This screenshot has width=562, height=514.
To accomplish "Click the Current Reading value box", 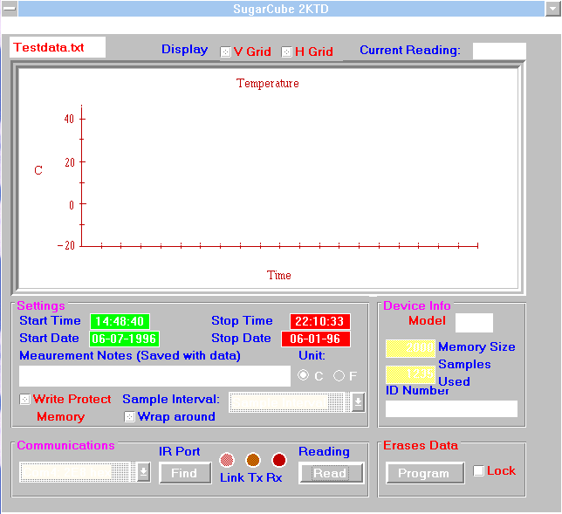I will [x=499, y=51].
